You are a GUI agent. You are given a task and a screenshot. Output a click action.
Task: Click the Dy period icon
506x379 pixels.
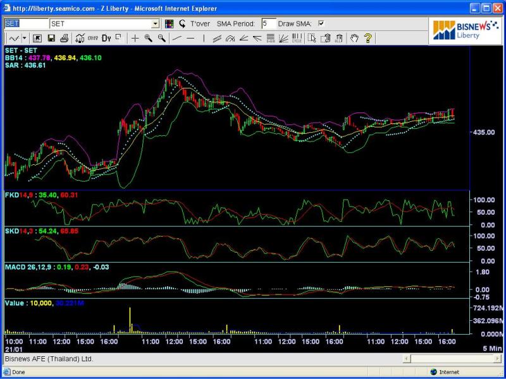click(106, 39)
